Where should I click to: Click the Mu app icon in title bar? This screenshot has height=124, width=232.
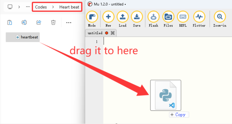(x=90, y=4)
